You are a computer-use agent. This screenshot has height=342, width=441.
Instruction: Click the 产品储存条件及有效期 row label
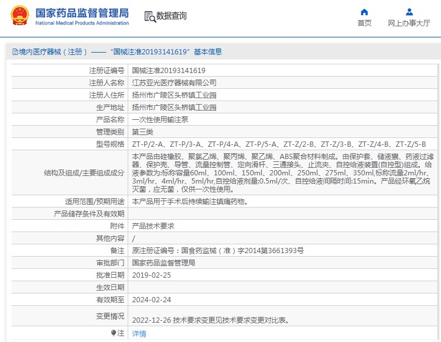pyautogui.click(x=89, y=214)
